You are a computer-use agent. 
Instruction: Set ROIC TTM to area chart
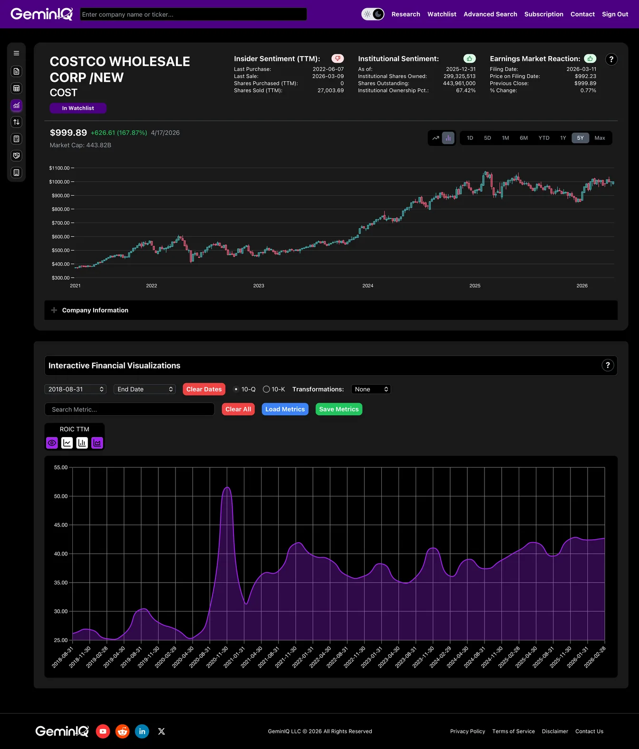(97, 443)
